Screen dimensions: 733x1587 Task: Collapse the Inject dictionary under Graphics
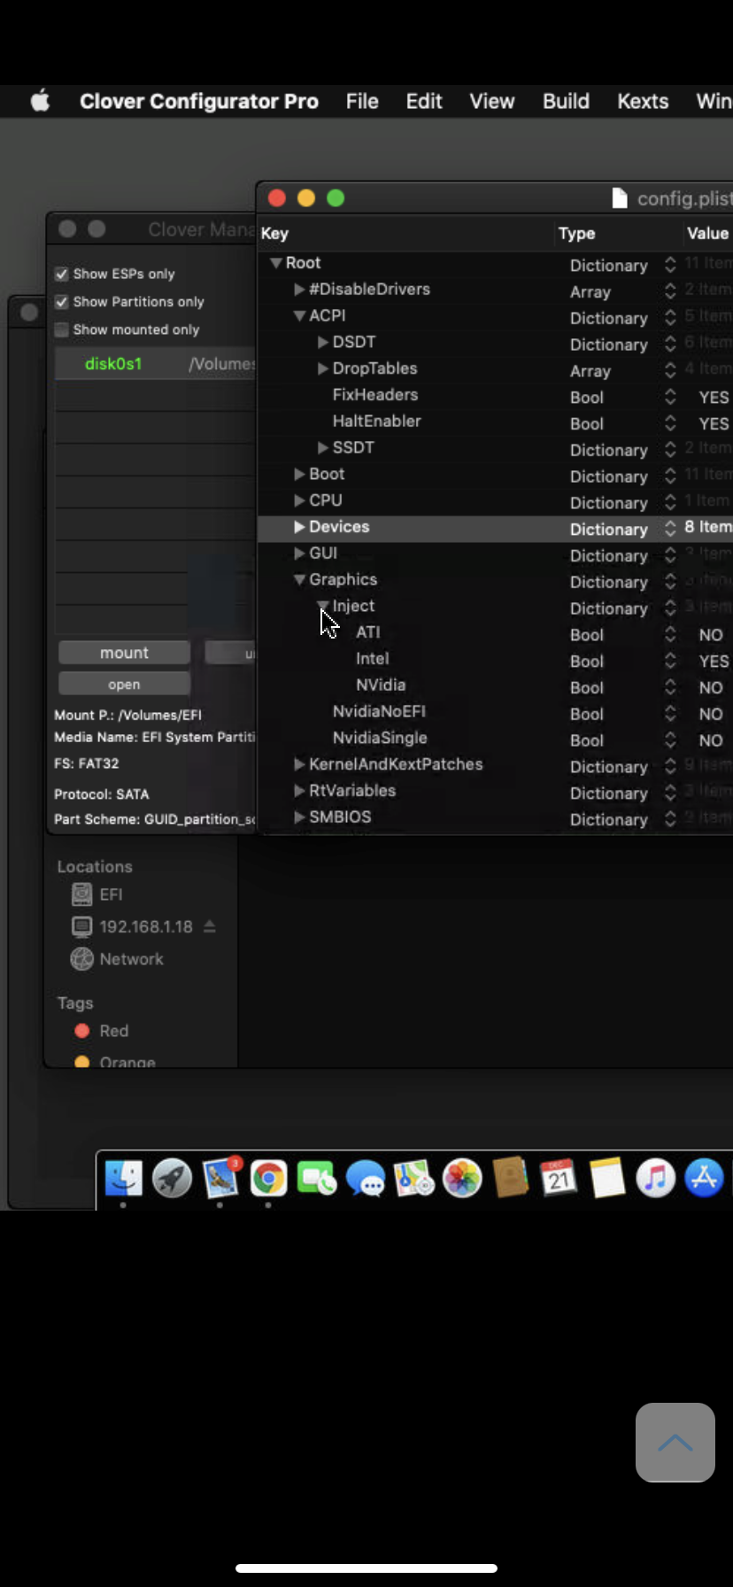323,606
